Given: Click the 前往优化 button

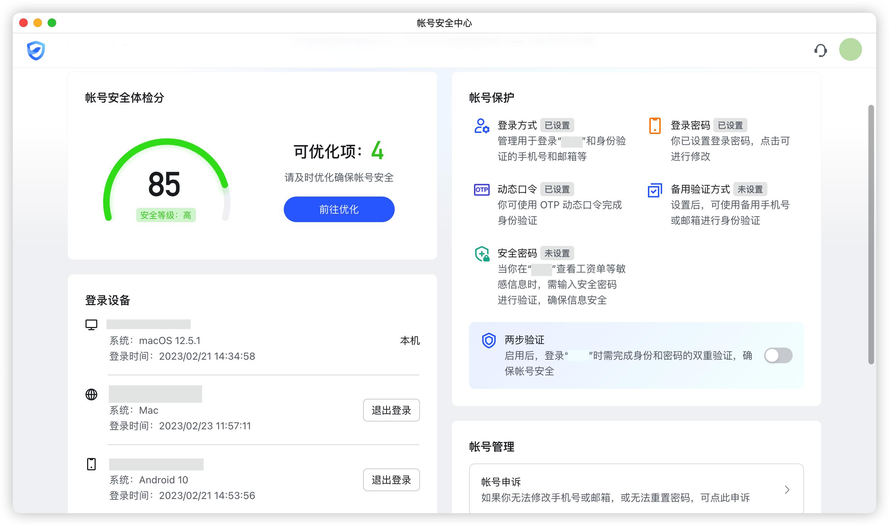Looking at the screenshot, I should (338, 209).
